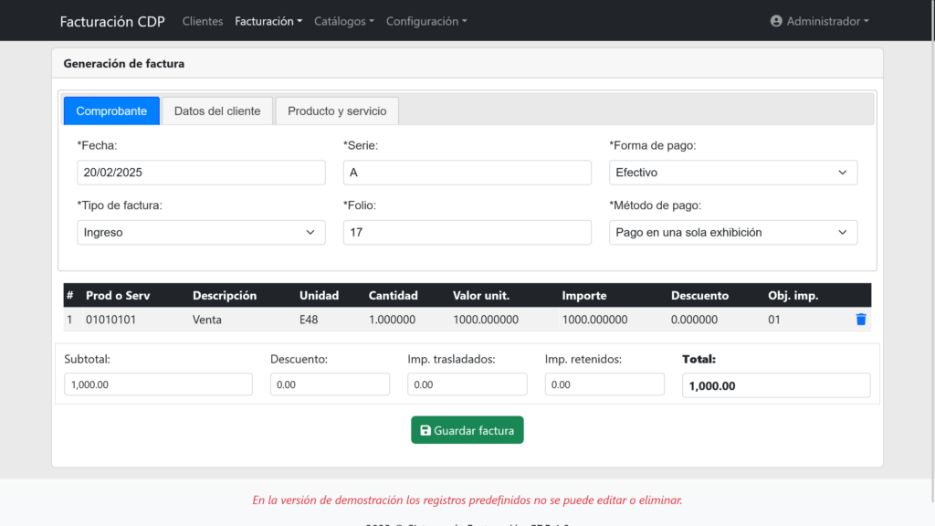Click the Imp. trasladados field

(467, 384)
